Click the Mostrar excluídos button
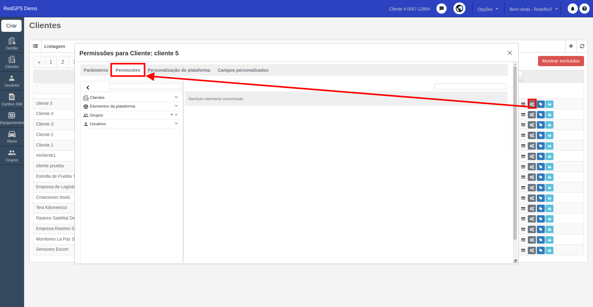Viewport: 593px width, 307px height. coord(561,61)
